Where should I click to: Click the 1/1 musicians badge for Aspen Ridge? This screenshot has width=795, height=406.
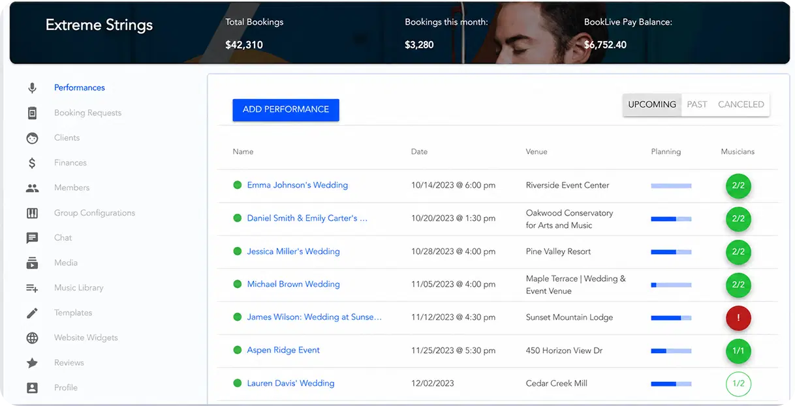738,351
